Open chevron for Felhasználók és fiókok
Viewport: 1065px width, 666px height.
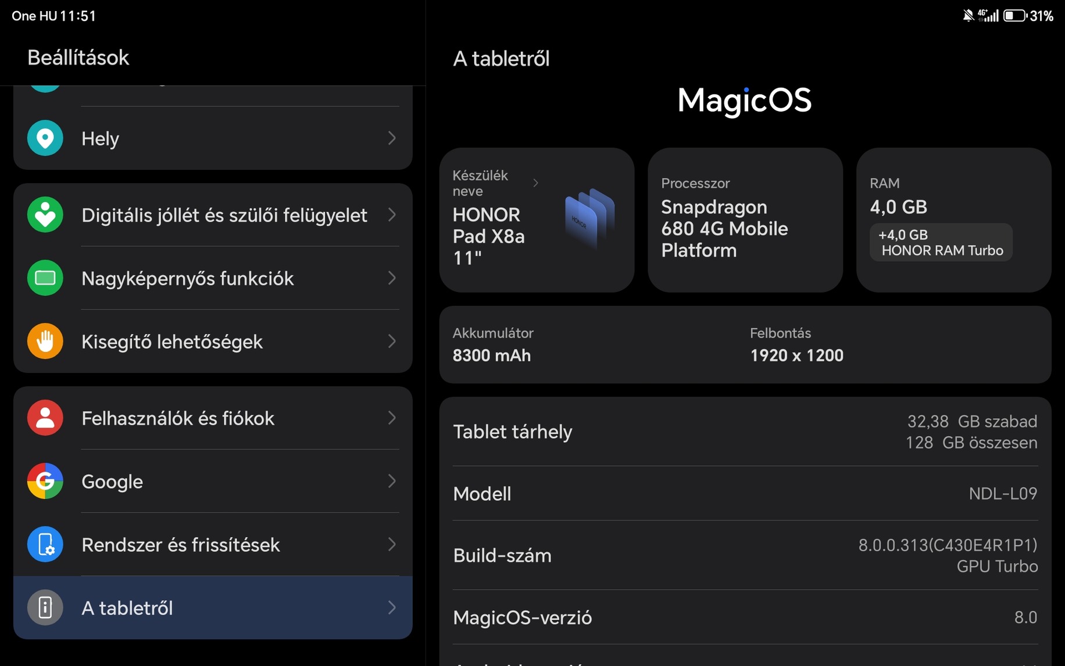pyautogui.click(x=392, y=418)
